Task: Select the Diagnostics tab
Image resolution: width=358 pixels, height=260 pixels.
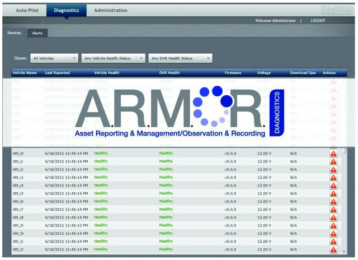Action: (x=67, y=10)
